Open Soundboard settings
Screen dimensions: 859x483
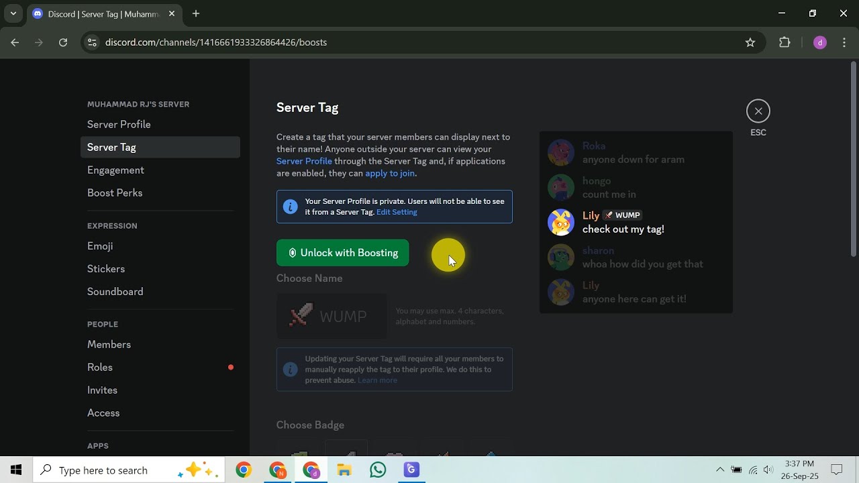[x=160, y=292]
